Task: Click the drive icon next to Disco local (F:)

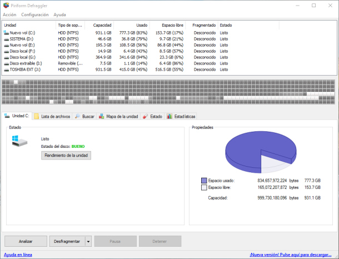Action: (6, 52)
